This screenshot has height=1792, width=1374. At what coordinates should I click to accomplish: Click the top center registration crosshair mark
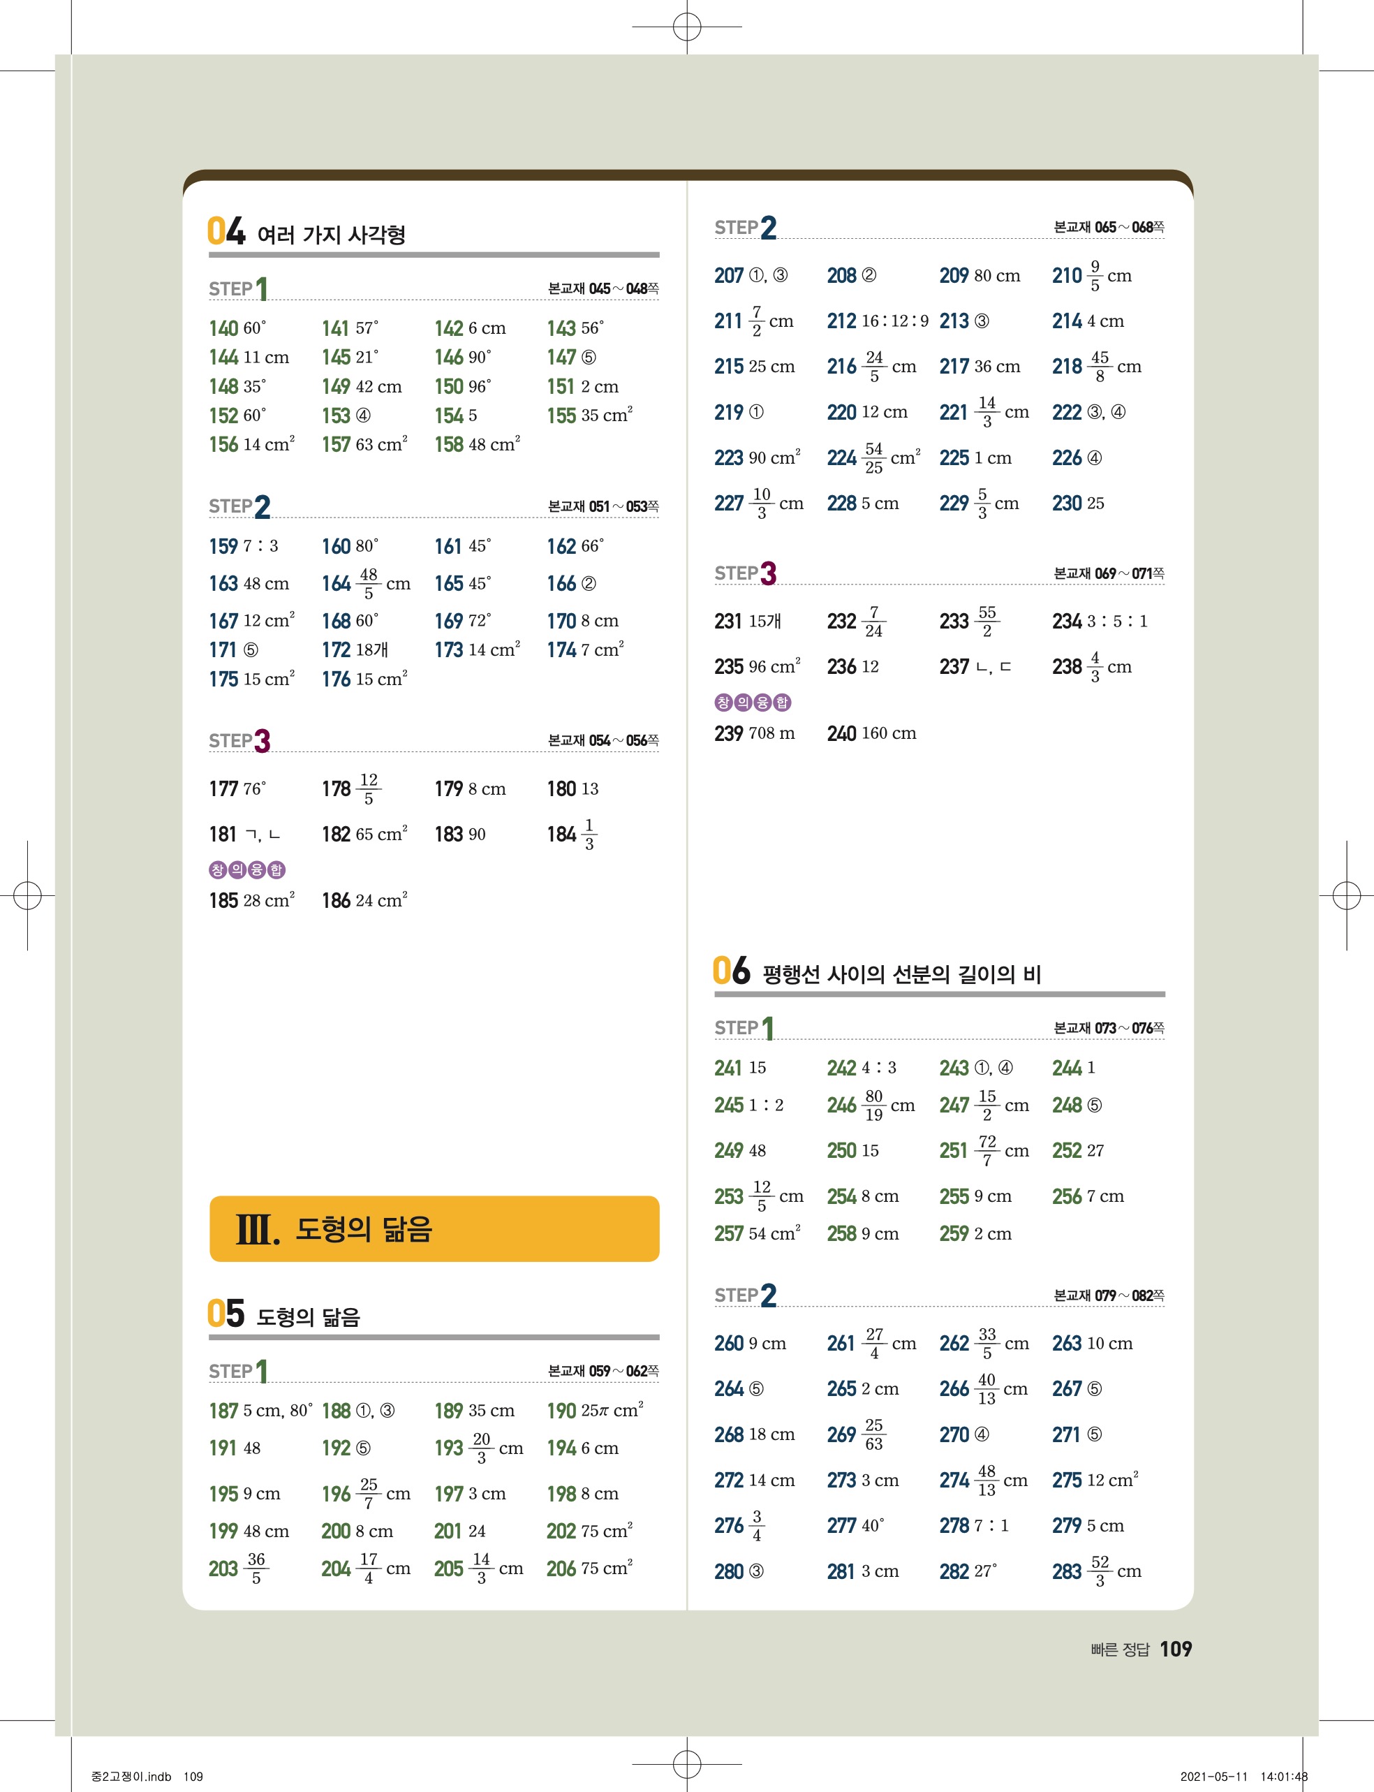click(x=687, y=27)
